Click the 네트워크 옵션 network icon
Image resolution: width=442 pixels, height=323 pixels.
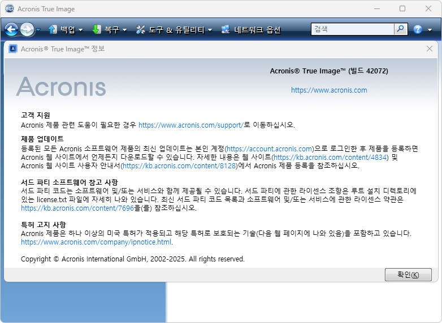coord(226,29)
